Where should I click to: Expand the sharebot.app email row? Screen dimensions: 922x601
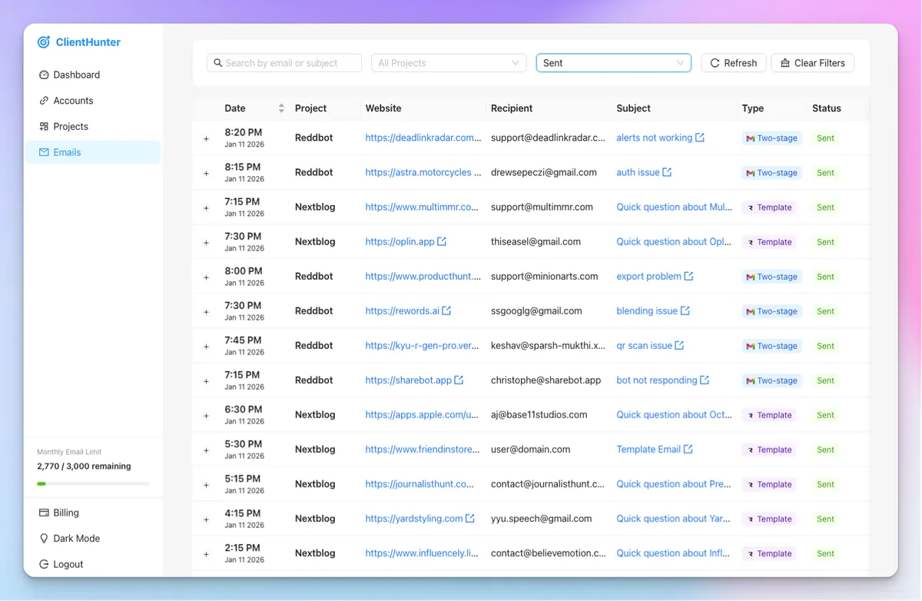click(x=206, y=381)
